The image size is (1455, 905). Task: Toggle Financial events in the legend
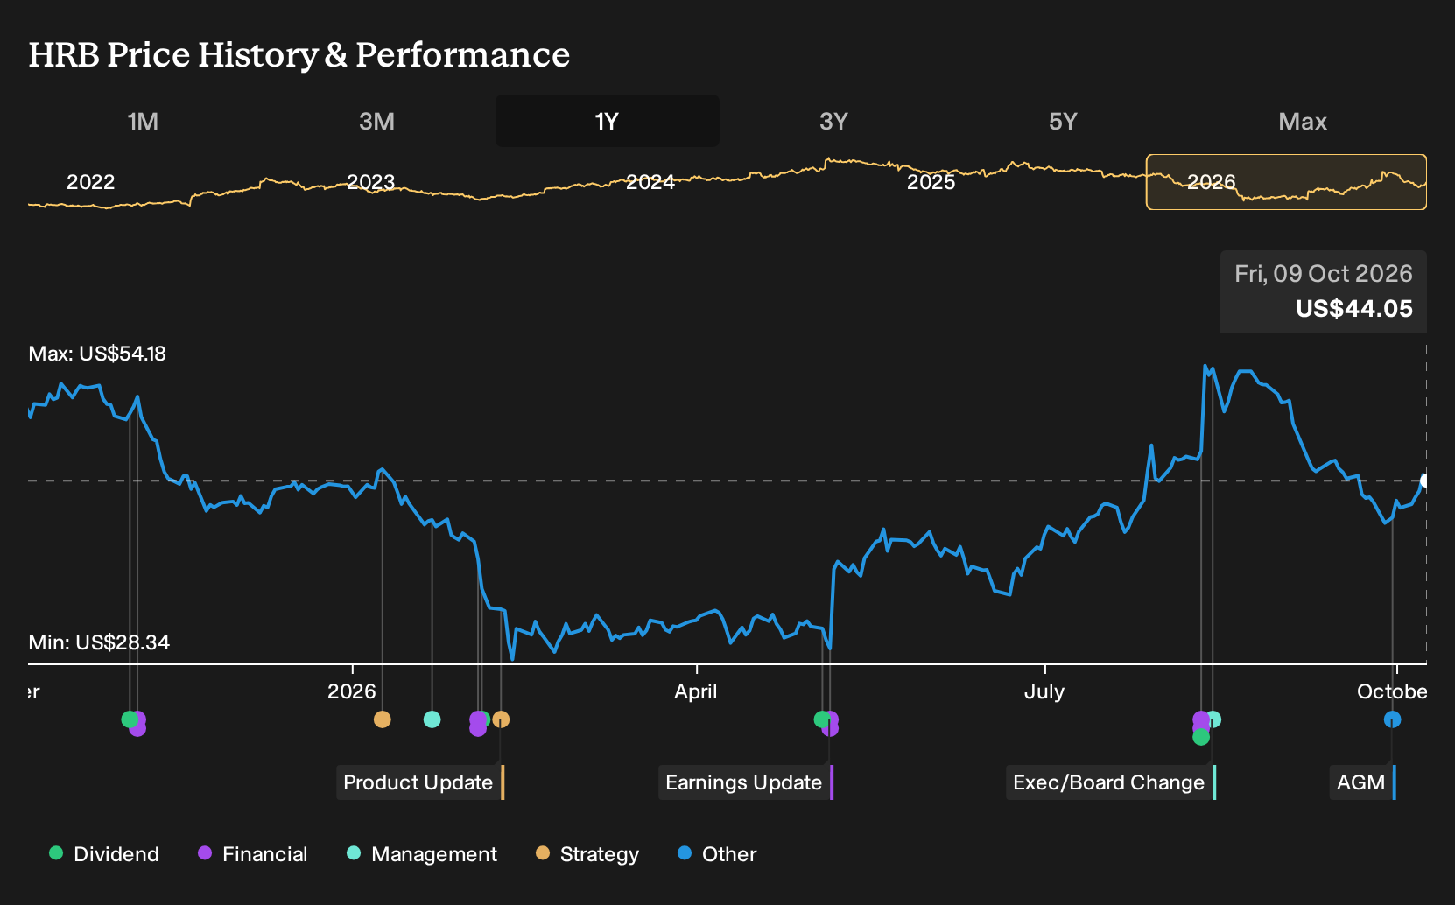click(253, 854)
